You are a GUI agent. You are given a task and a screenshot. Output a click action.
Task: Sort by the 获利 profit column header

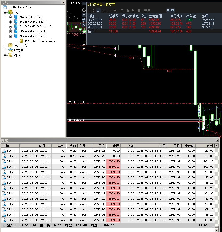click(205, 146)
